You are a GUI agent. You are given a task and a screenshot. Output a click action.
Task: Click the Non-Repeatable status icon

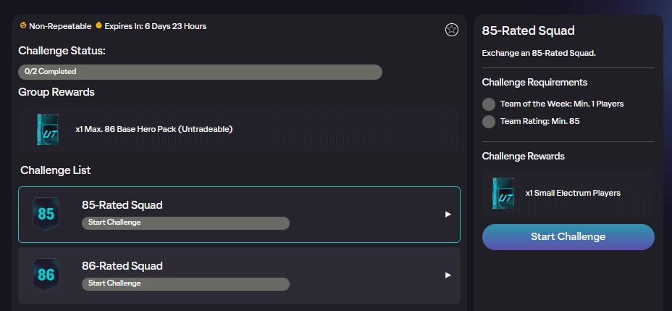click(x=23, y=26)
